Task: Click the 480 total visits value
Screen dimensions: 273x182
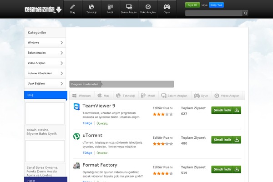Action: pyautogui.click(x=184, y=143)
